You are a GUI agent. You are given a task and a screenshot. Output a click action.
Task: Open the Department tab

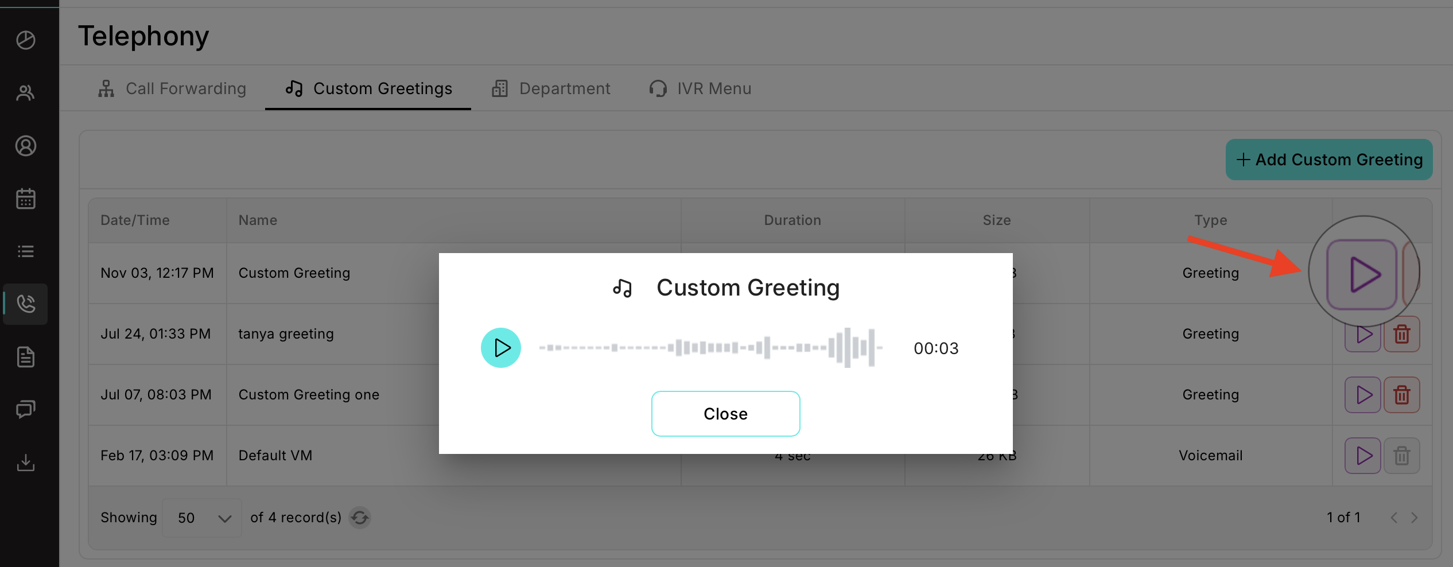coord(551,88)
